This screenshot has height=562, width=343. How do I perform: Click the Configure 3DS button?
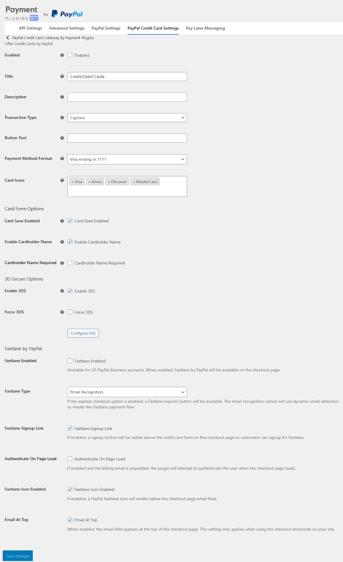(83, 333)
